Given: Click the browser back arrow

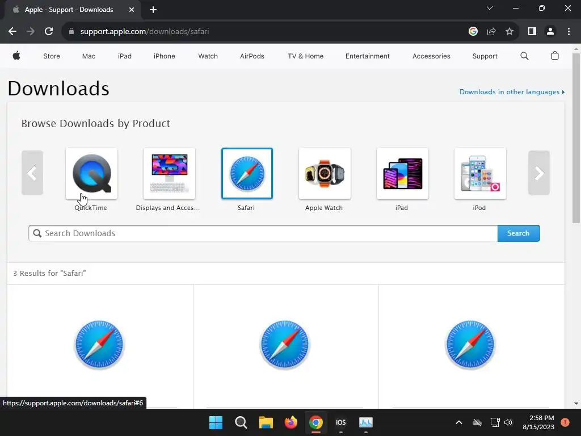Looking at the screenshot, I should 12,32.
